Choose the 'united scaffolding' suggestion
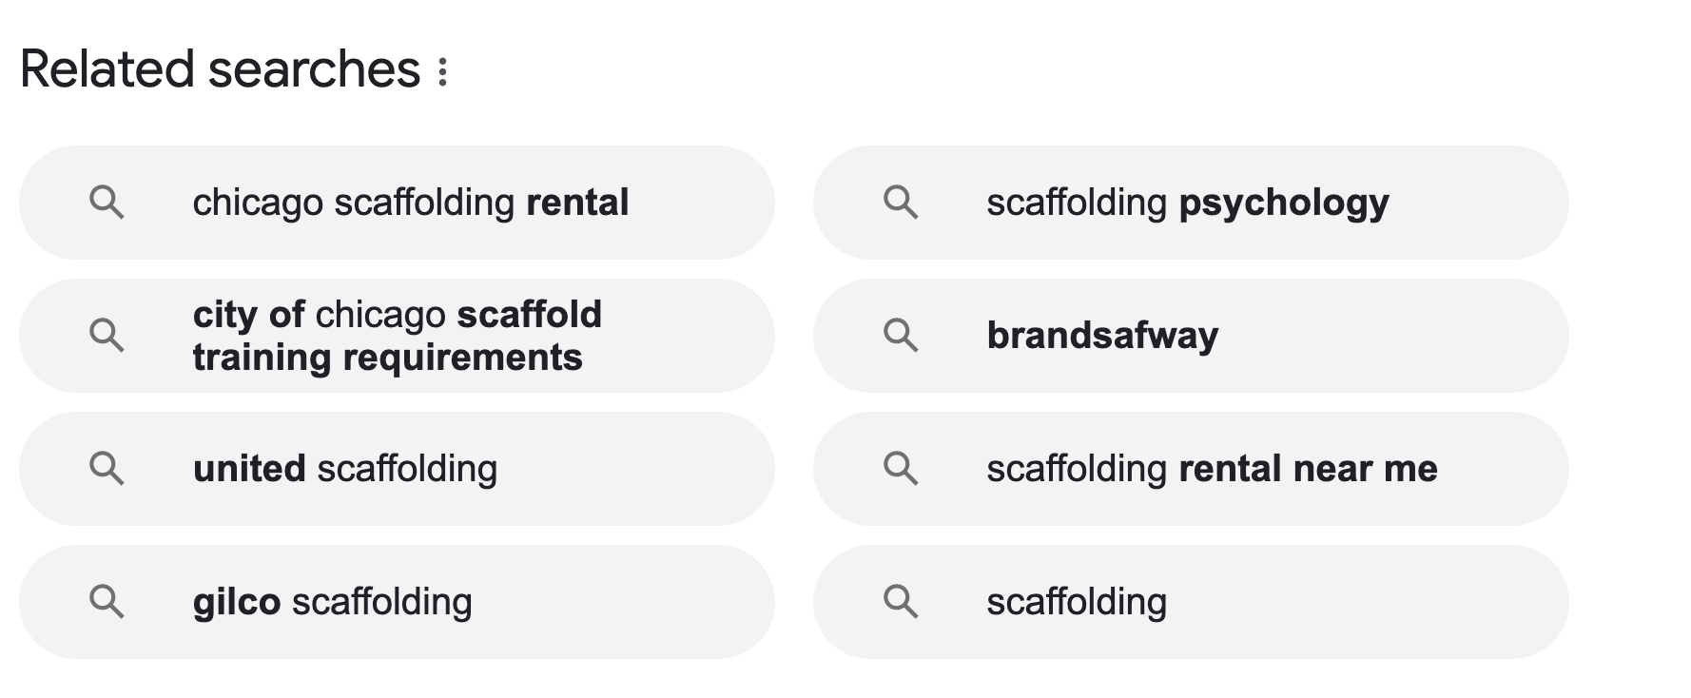1691x698 pixels. pos(344,469)
